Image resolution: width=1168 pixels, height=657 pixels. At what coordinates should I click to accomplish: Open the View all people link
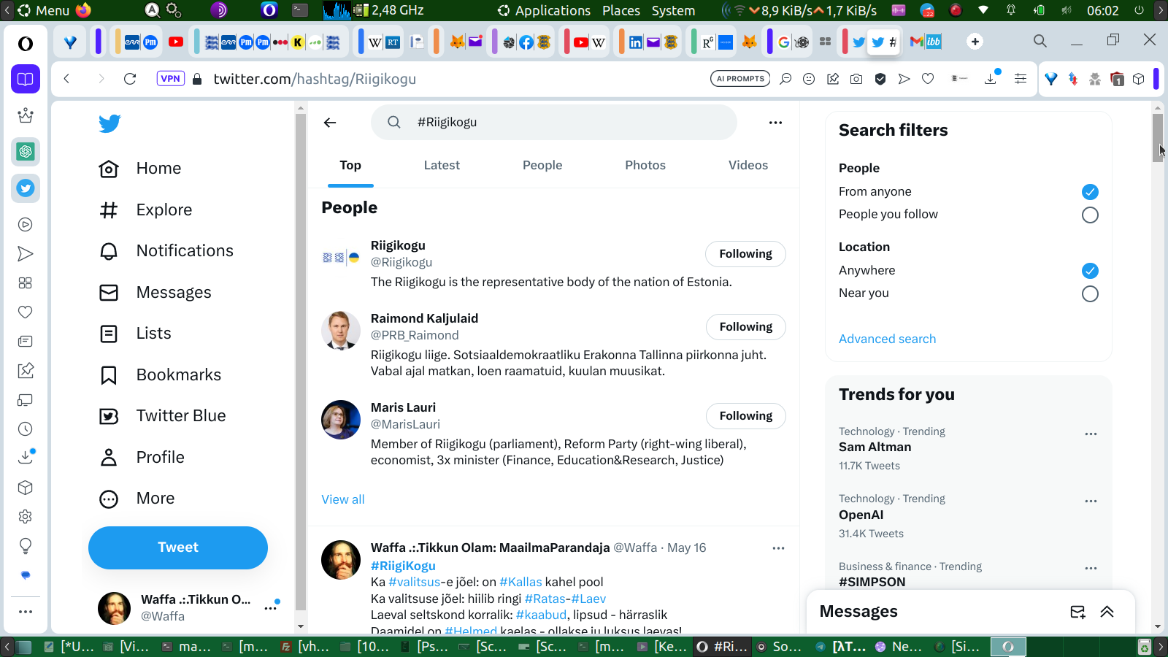click(343, 499)
